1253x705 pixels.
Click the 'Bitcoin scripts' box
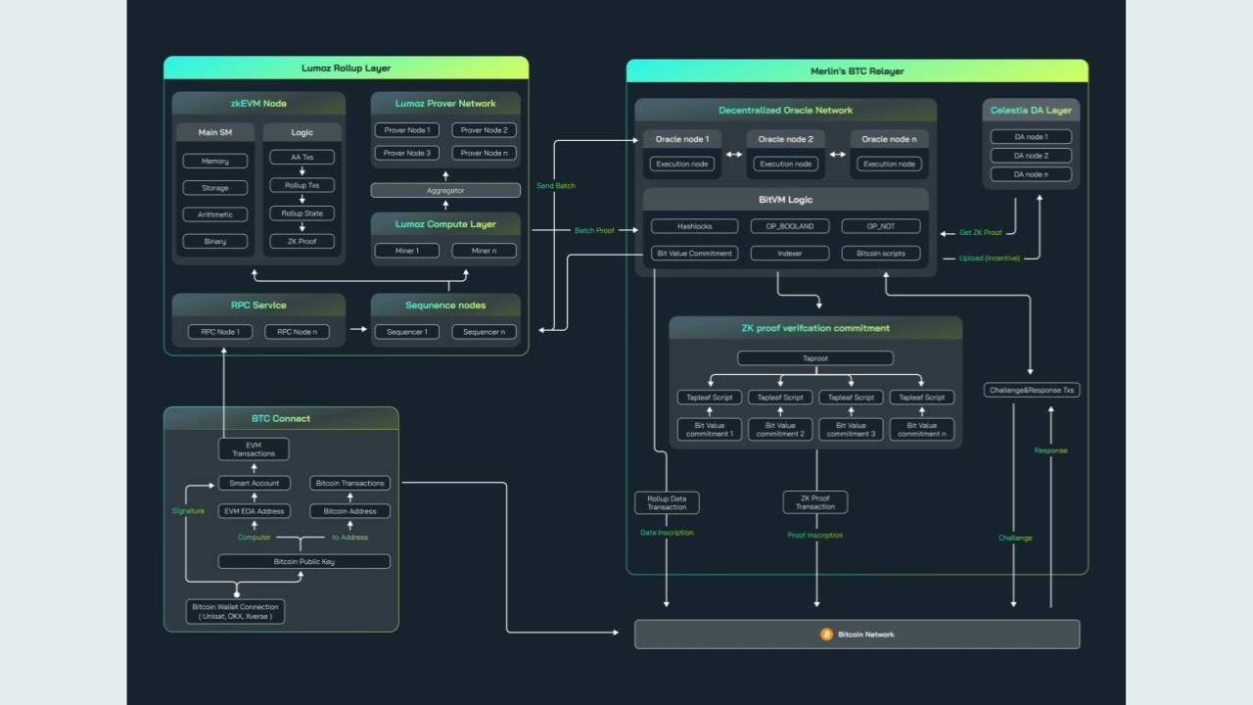click(881, 254)
